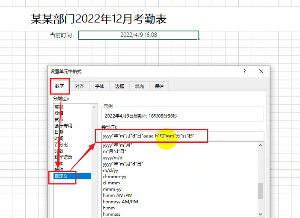Choose m/d/yy format
The image size is (300, 218).
(110, 170)
